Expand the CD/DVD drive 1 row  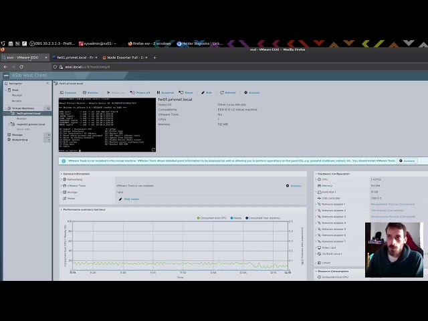pyautogui.click(x=316, y=254)
